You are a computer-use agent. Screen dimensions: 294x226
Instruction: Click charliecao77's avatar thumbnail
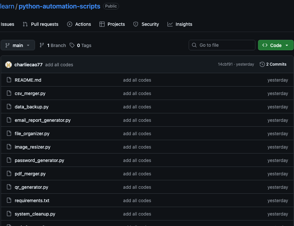[x=9, y=64]
